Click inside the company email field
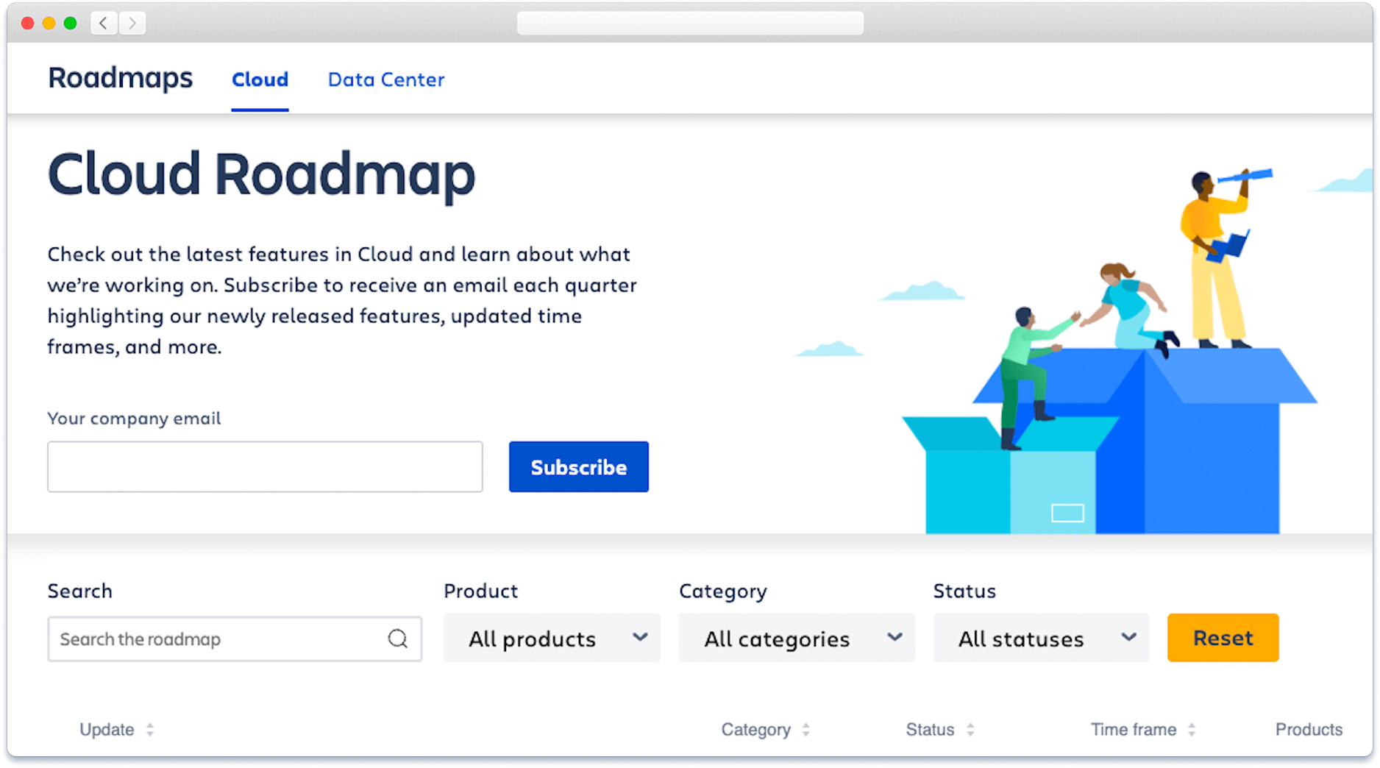1380x768 pixels. tap(264, 466)
